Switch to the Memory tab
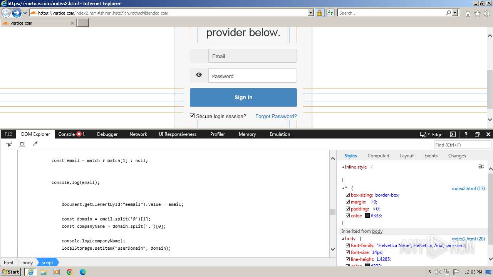The image size is (493, 277). tap(247, 134)
